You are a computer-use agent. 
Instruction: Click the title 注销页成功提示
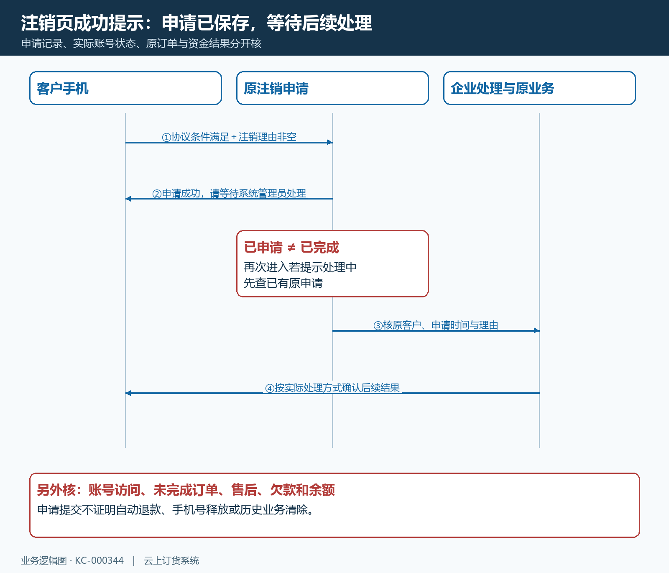pyautogui.click(x=196, y=23)
